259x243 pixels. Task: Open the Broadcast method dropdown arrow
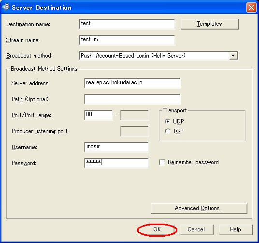[233, 56]
